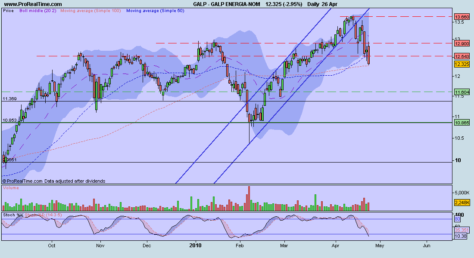Click the 11.369 horizontal line label
The width and height of the screenshot is (474, 258).
tap(9, 98)
